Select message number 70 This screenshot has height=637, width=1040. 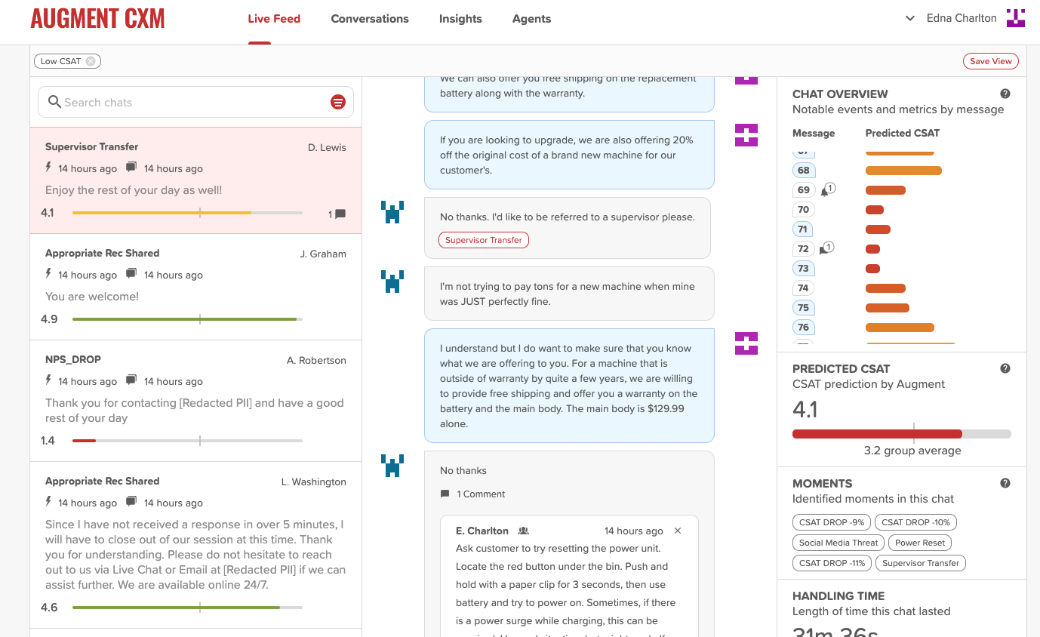803,210
